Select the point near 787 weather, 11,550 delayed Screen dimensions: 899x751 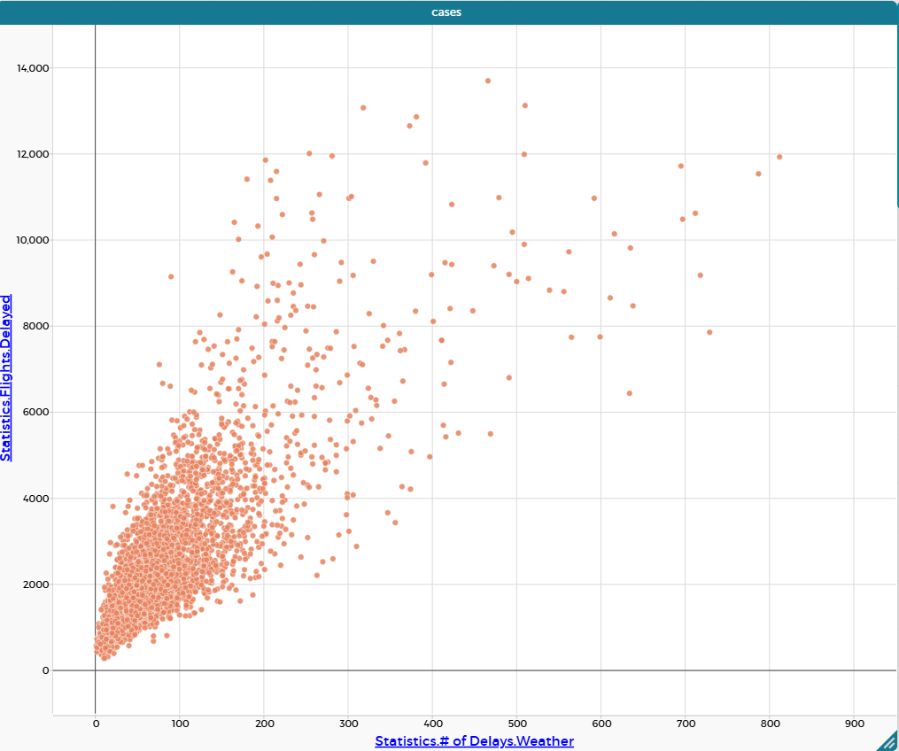(758, 174)
